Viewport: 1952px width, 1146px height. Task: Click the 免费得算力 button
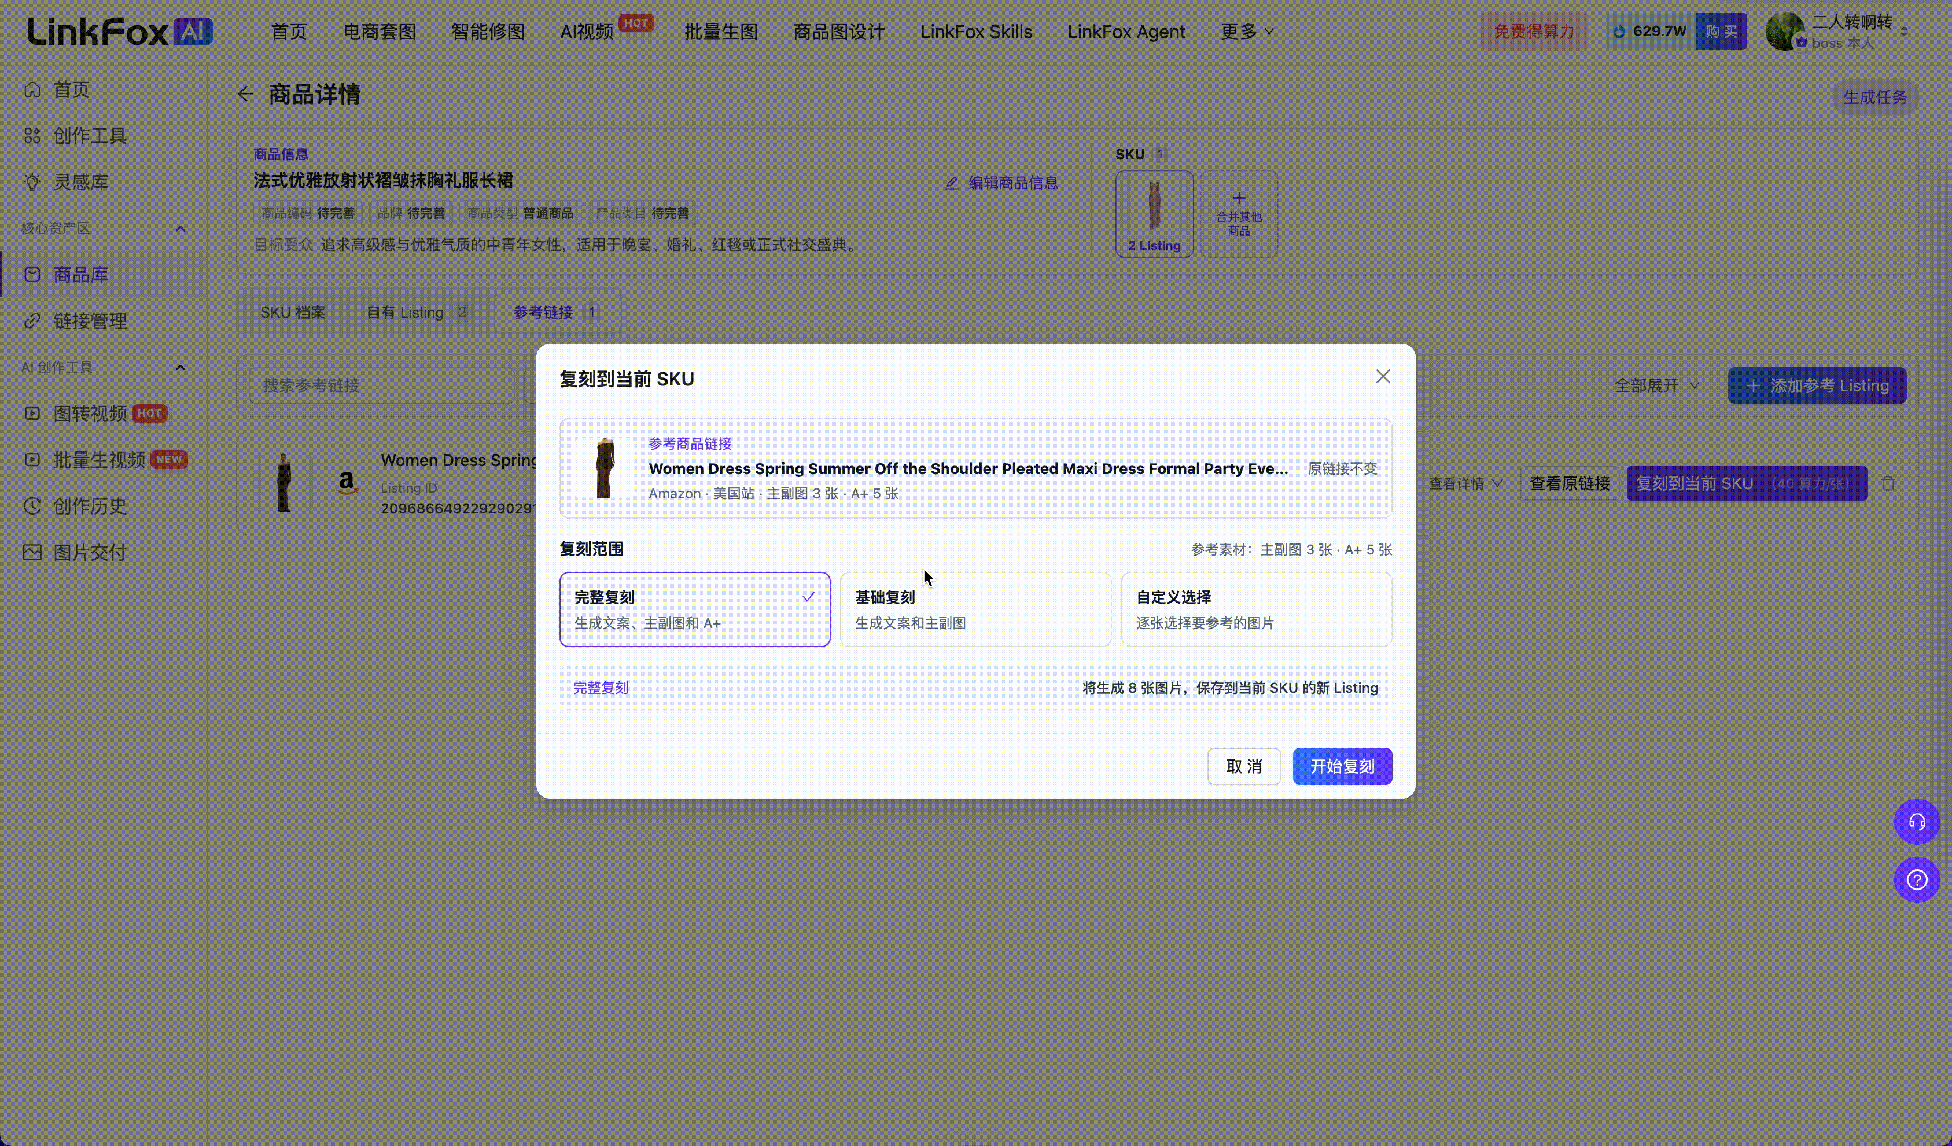(x=1534, y=32)
